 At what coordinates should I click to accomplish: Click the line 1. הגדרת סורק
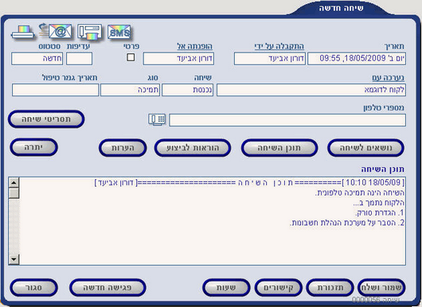(380, 213)
